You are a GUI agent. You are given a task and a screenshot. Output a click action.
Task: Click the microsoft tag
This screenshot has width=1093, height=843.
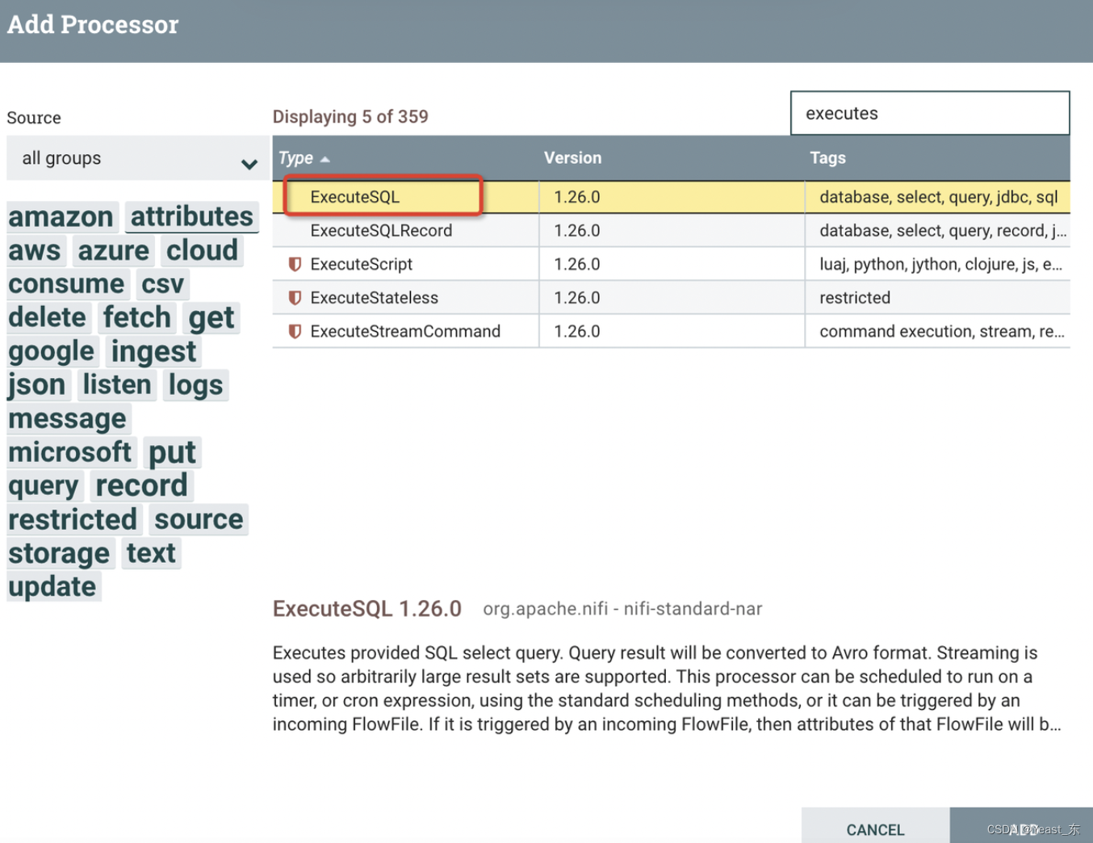click(x=69, y=452)
